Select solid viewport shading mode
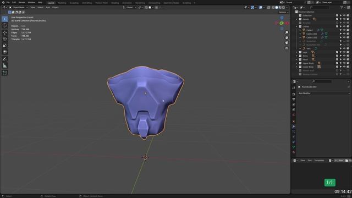This screenshot has height=198, width=352. click(277, 7)
